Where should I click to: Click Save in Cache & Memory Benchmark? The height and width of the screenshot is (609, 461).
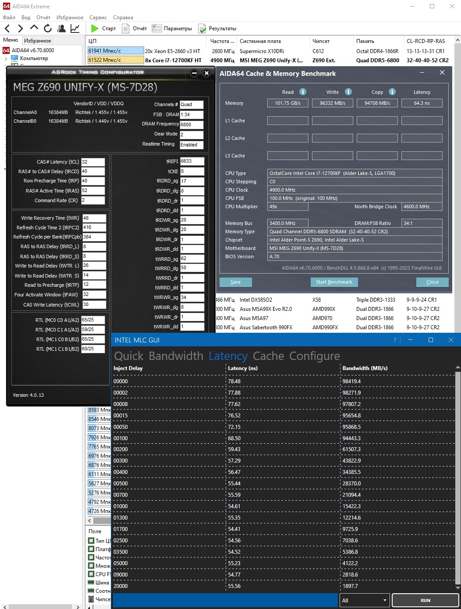coord(236,282)
